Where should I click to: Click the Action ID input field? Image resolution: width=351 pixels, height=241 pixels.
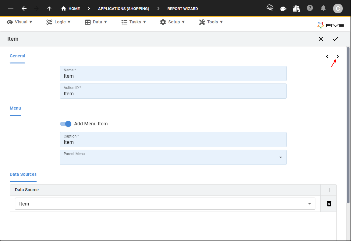click(173, 91)
